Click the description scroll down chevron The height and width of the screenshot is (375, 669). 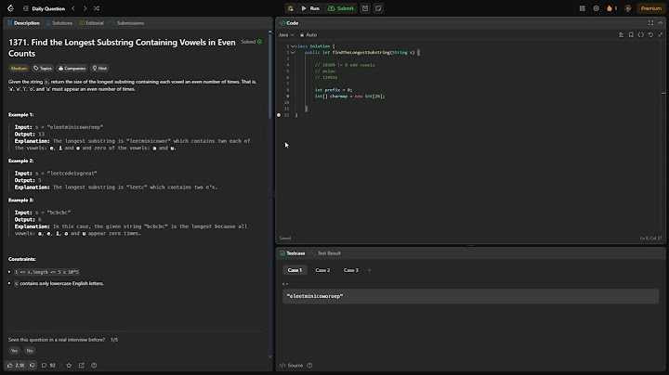tap(269, 356)
